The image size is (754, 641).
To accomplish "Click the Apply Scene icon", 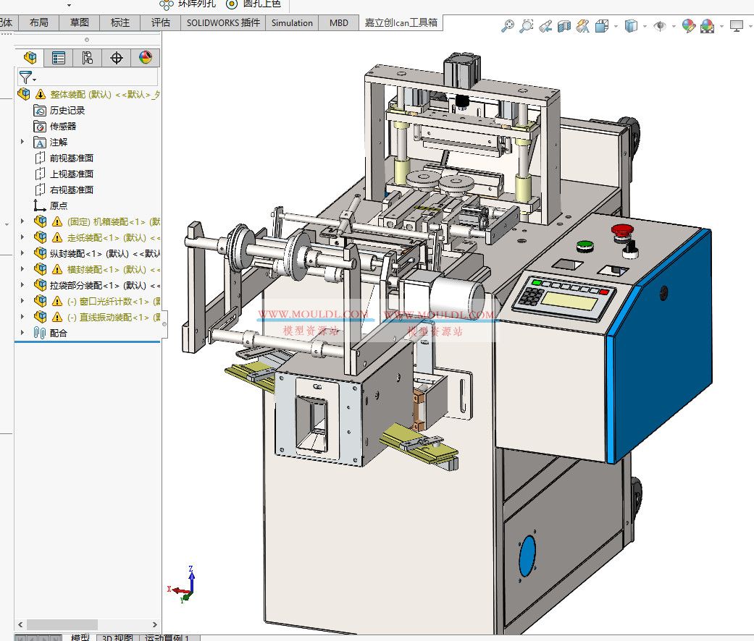I will click(x=706, y=26).
